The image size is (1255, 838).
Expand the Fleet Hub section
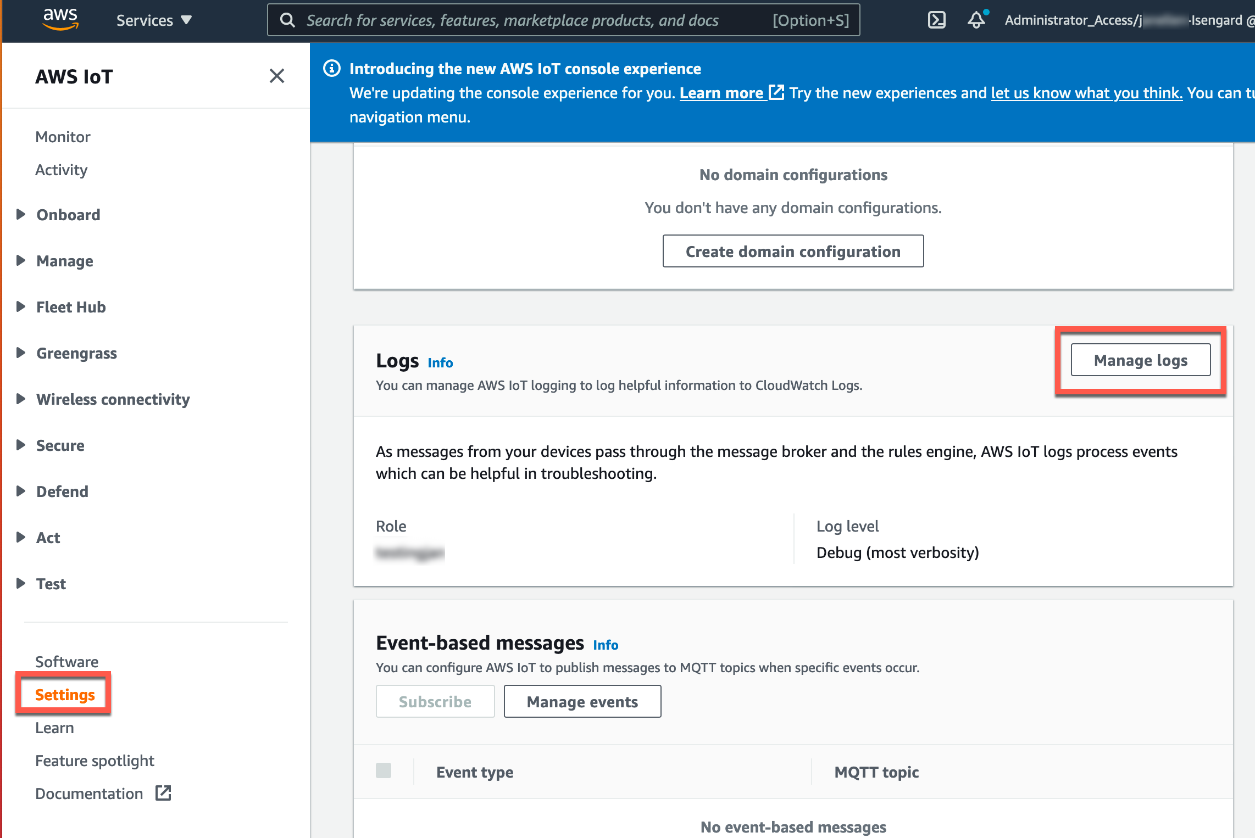(21, 306)
